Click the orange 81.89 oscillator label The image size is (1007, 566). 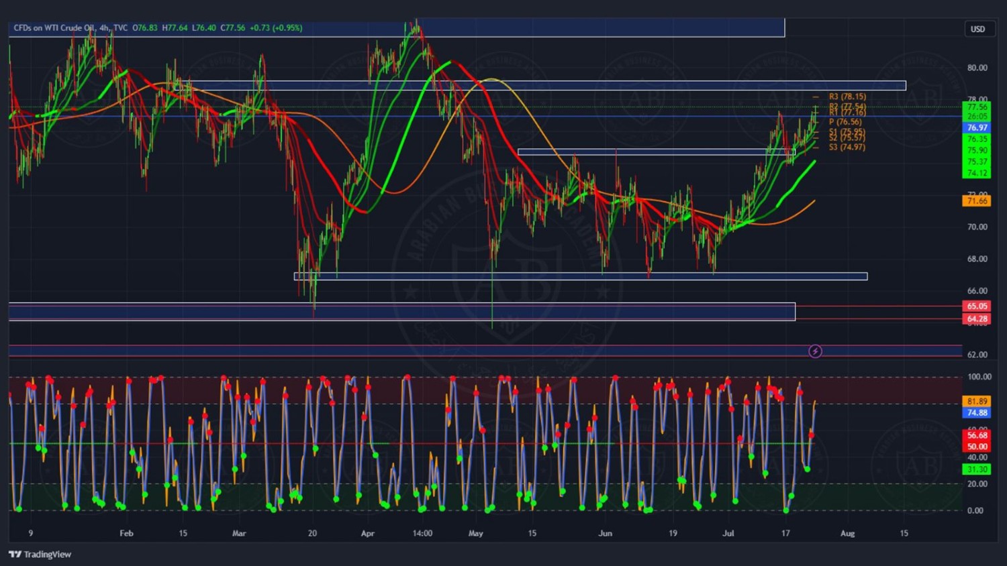(977, 401)
